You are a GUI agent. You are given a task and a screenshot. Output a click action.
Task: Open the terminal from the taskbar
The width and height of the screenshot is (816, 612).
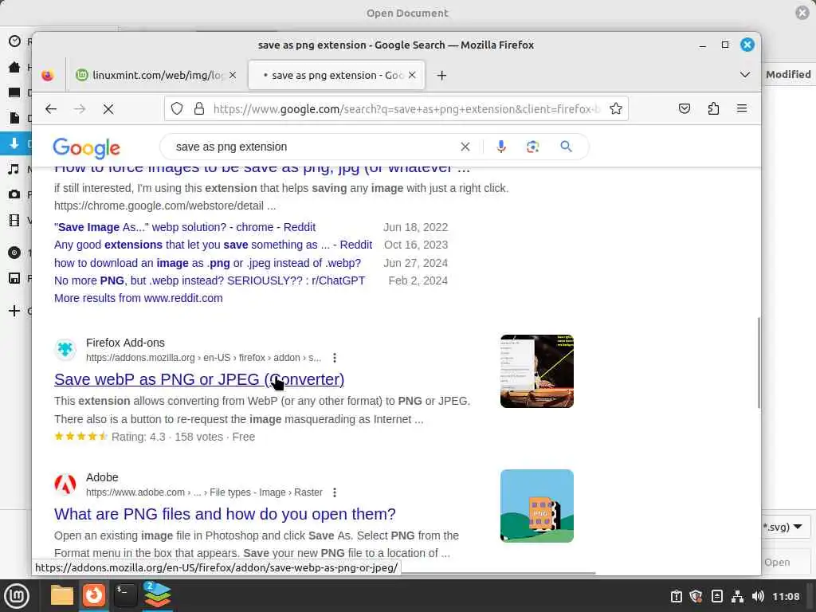click(x=125, y=595)
